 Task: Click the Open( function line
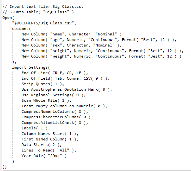(x=8, y=18)
